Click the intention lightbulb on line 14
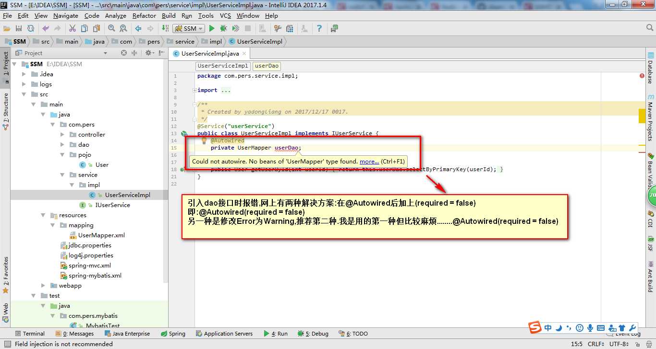This screenshot has width=656, height=349. coord(204,141)
